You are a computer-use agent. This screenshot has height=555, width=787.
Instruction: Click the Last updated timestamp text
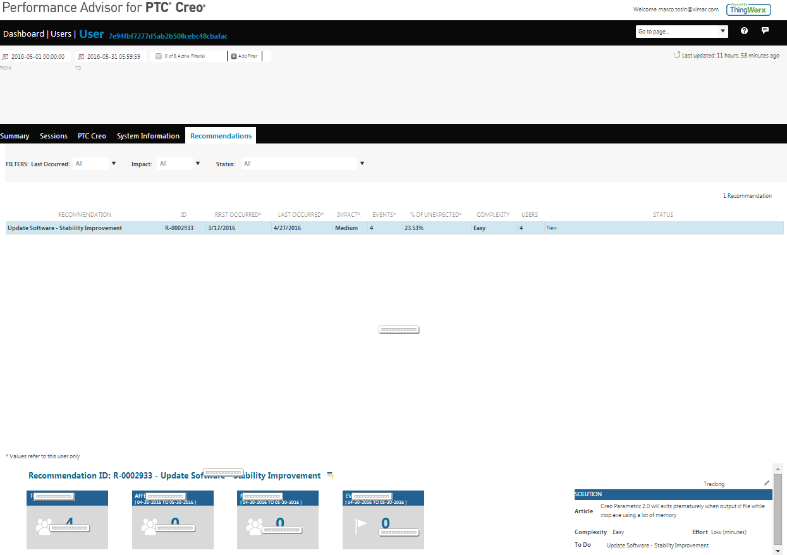click(x=731, y=56)
